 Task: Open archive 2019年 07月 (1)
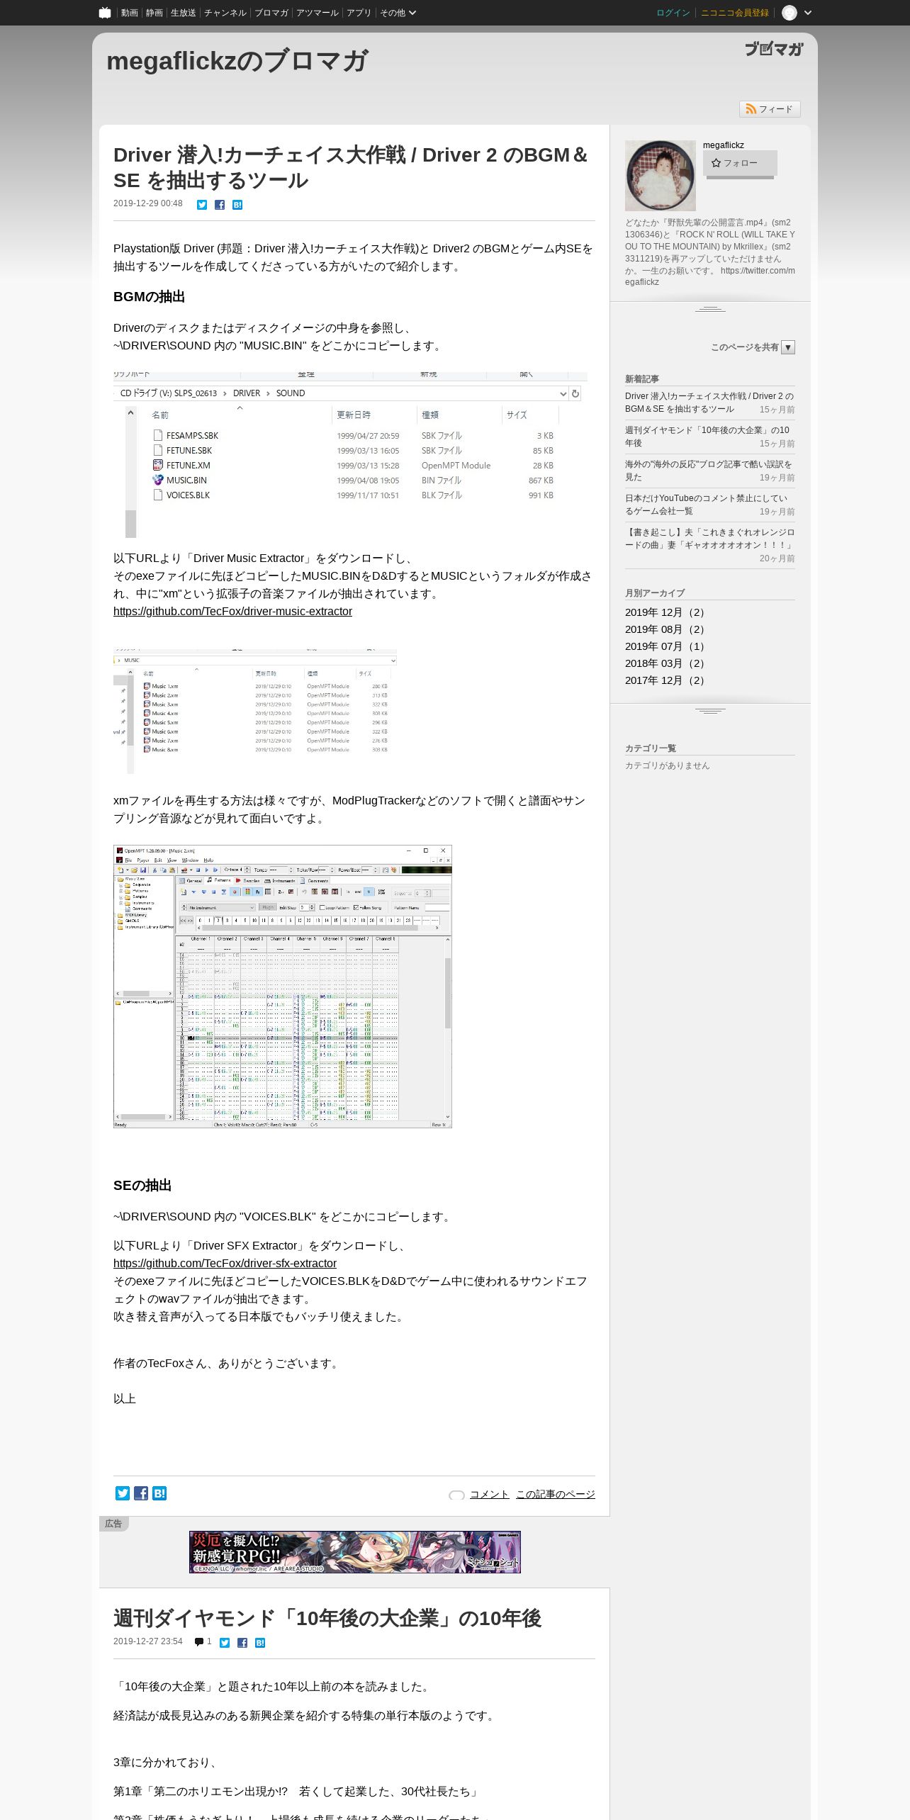[x=666, y=646]
